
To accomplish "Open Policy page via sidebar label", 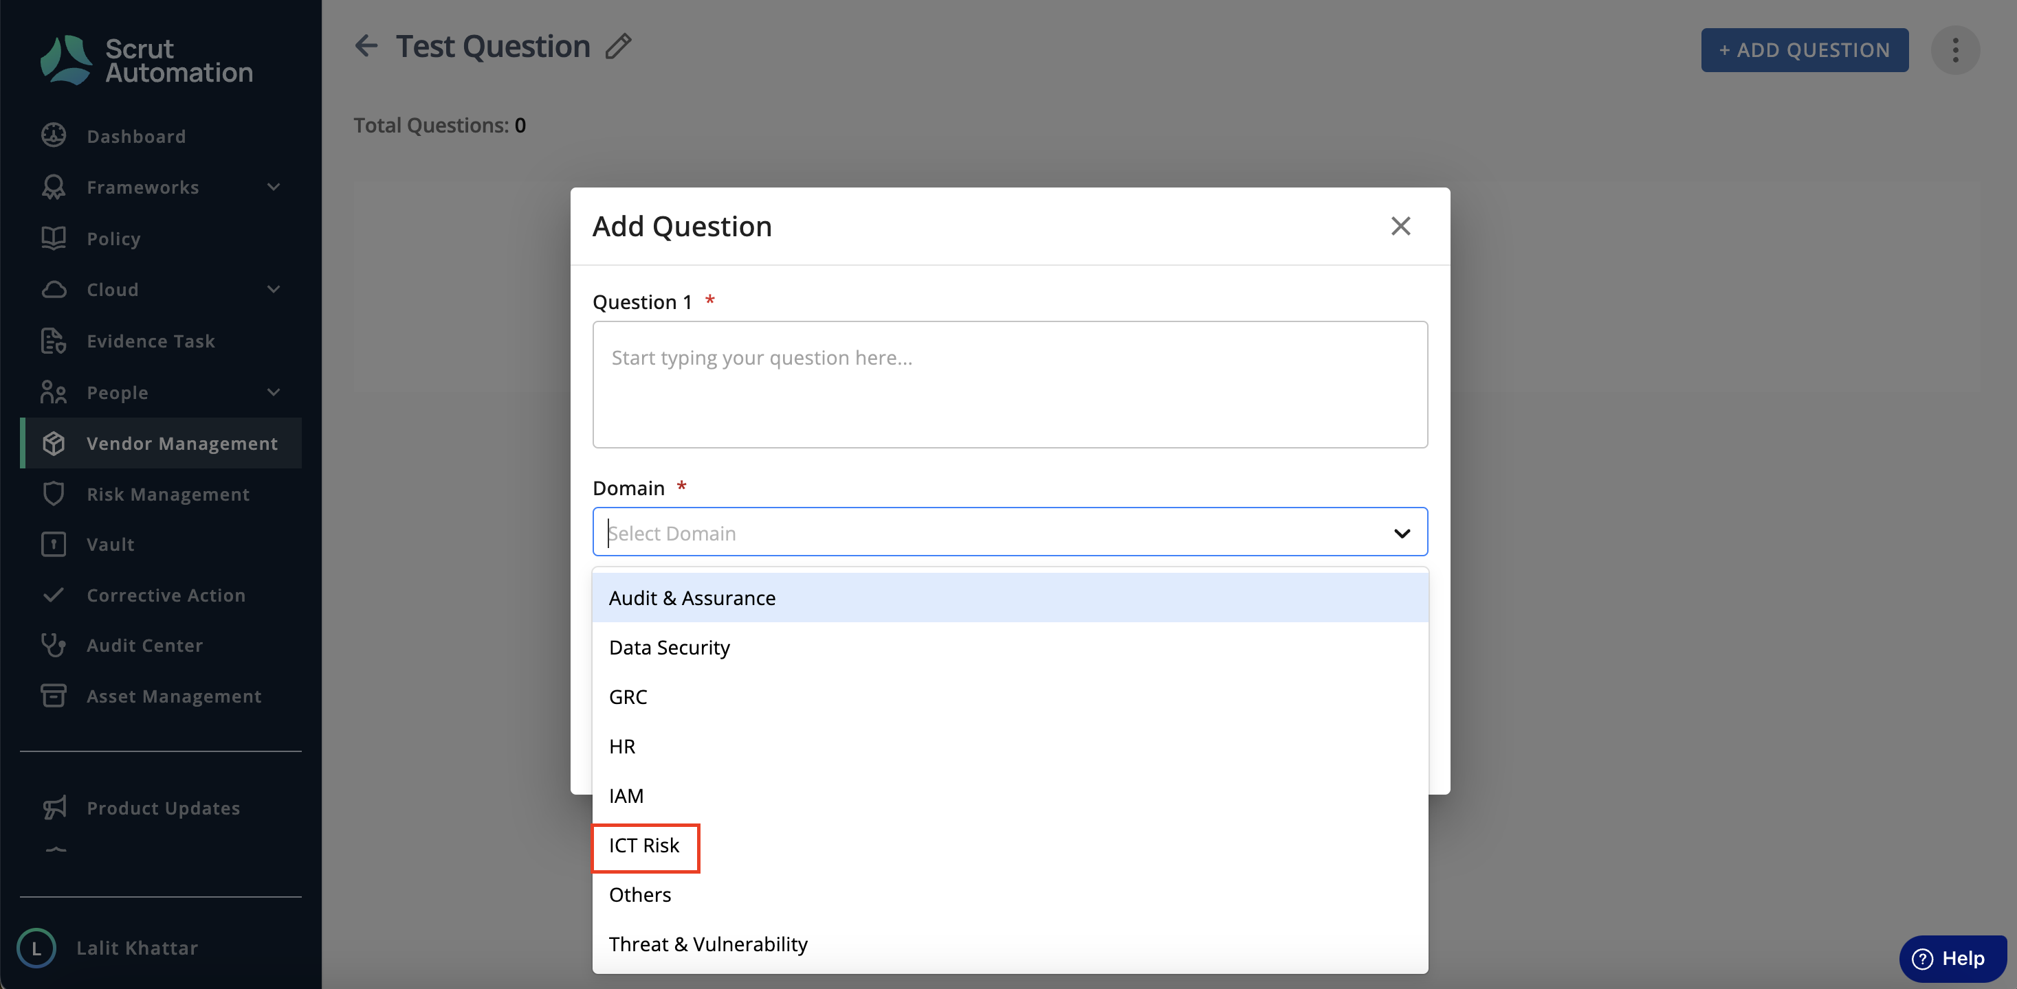I will [113, 238].
